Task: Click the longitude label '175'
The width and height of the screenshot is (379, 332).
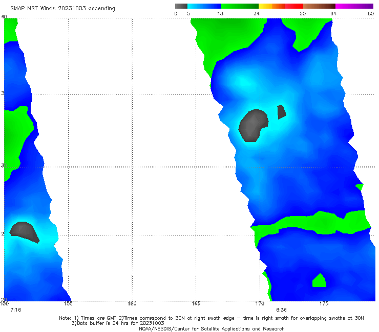Action: point(324,303)
